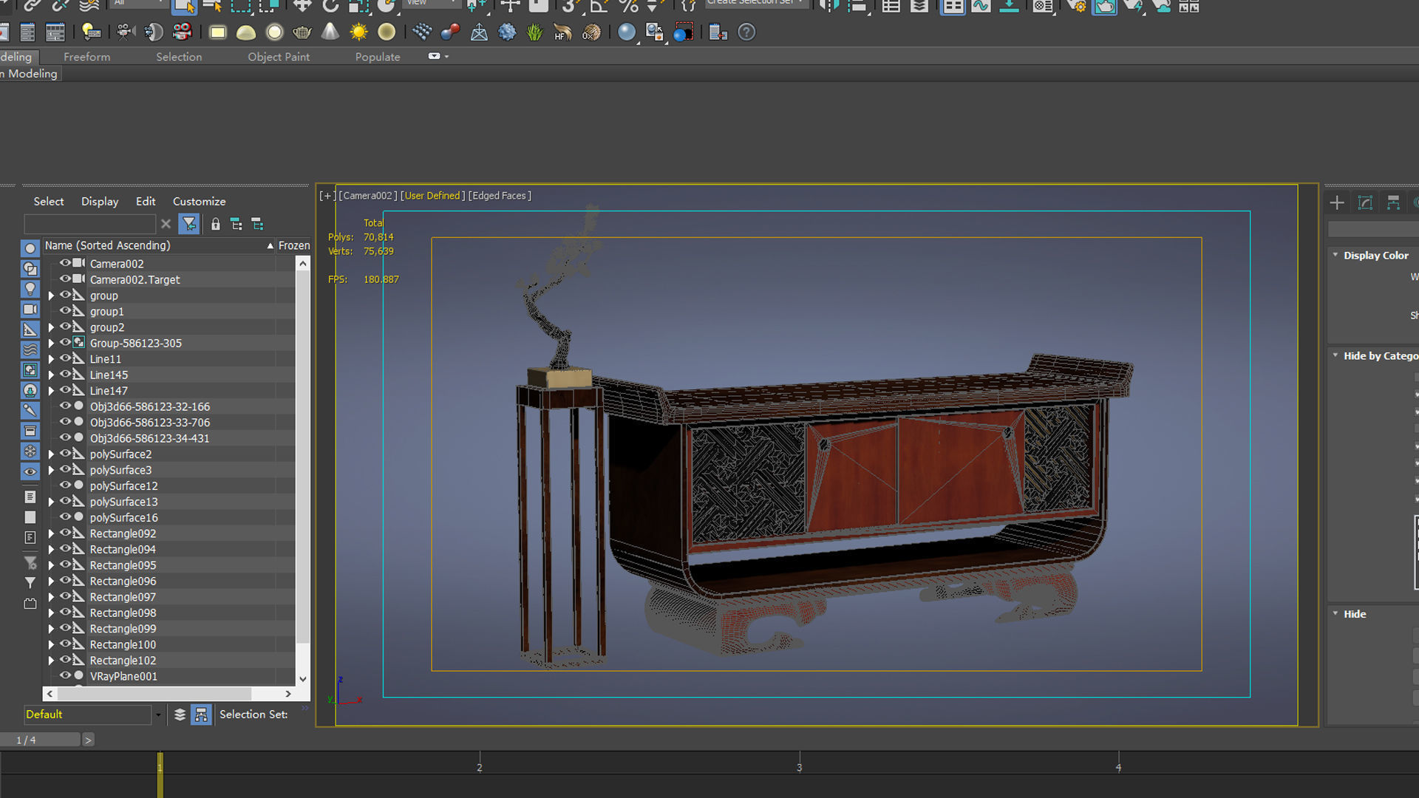Collapse the Display Color rollout
This screenshot has height=798, width=1419.
[x=1375, y=255]
